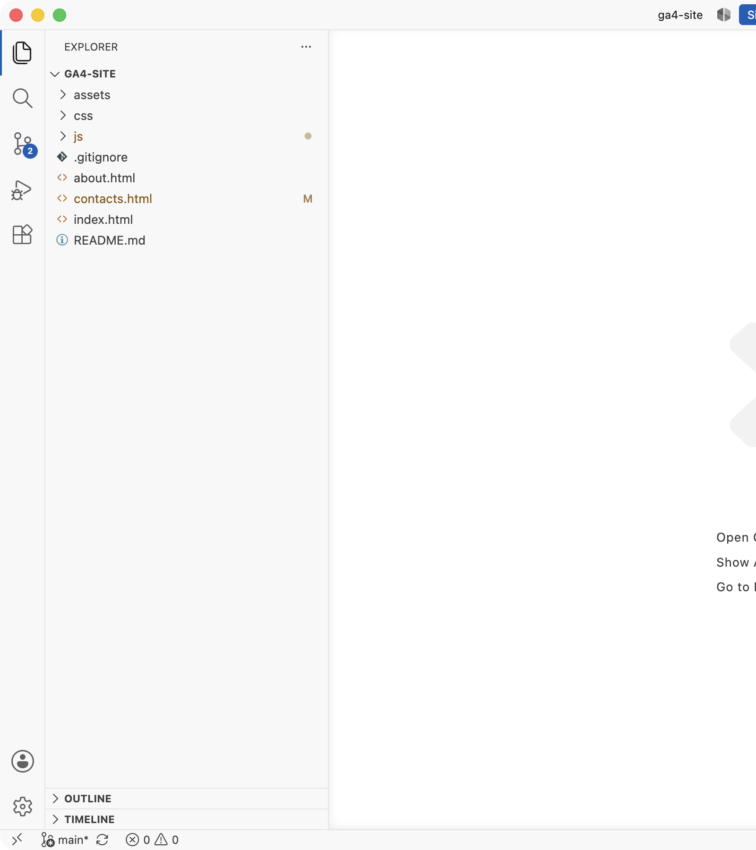This screenshot has height=850, width=756.
Task: Open the Run and Debug view
Action: click(x=21, y=190)
